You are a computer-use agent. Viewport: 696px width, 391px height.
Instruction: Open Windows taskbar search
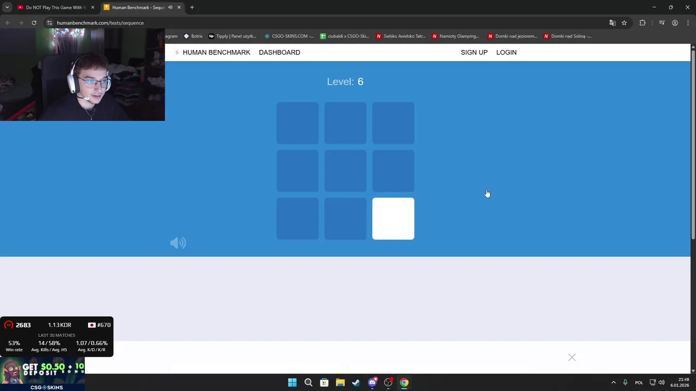[x=308, y=382]
